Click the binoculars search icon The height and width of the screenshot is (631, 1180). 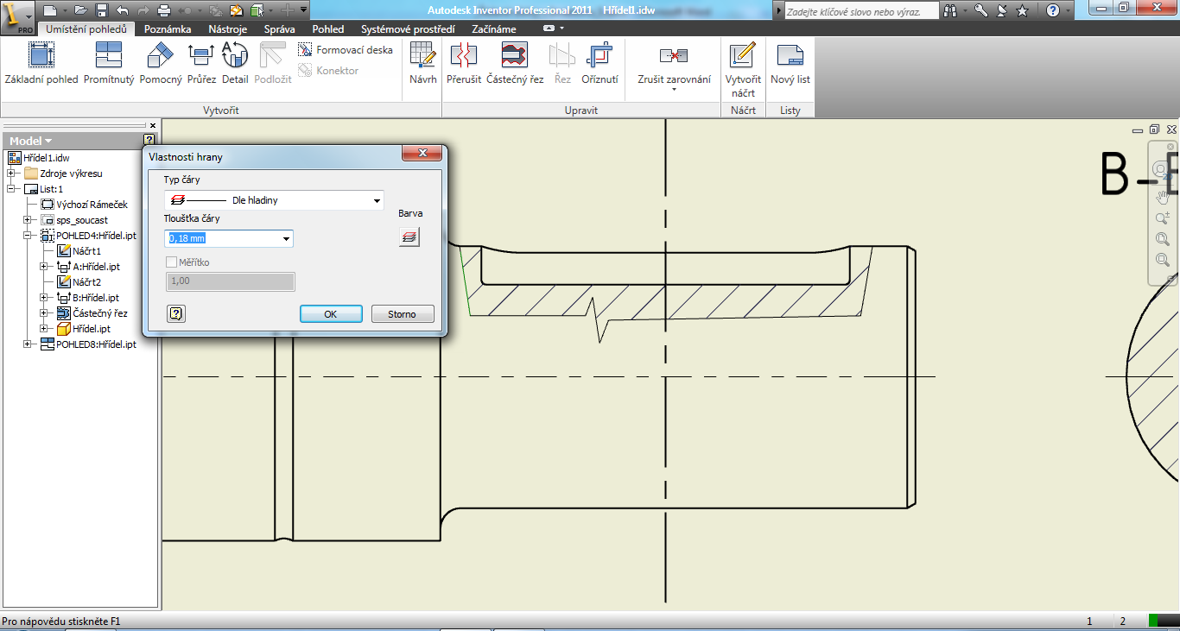(950, 10)
